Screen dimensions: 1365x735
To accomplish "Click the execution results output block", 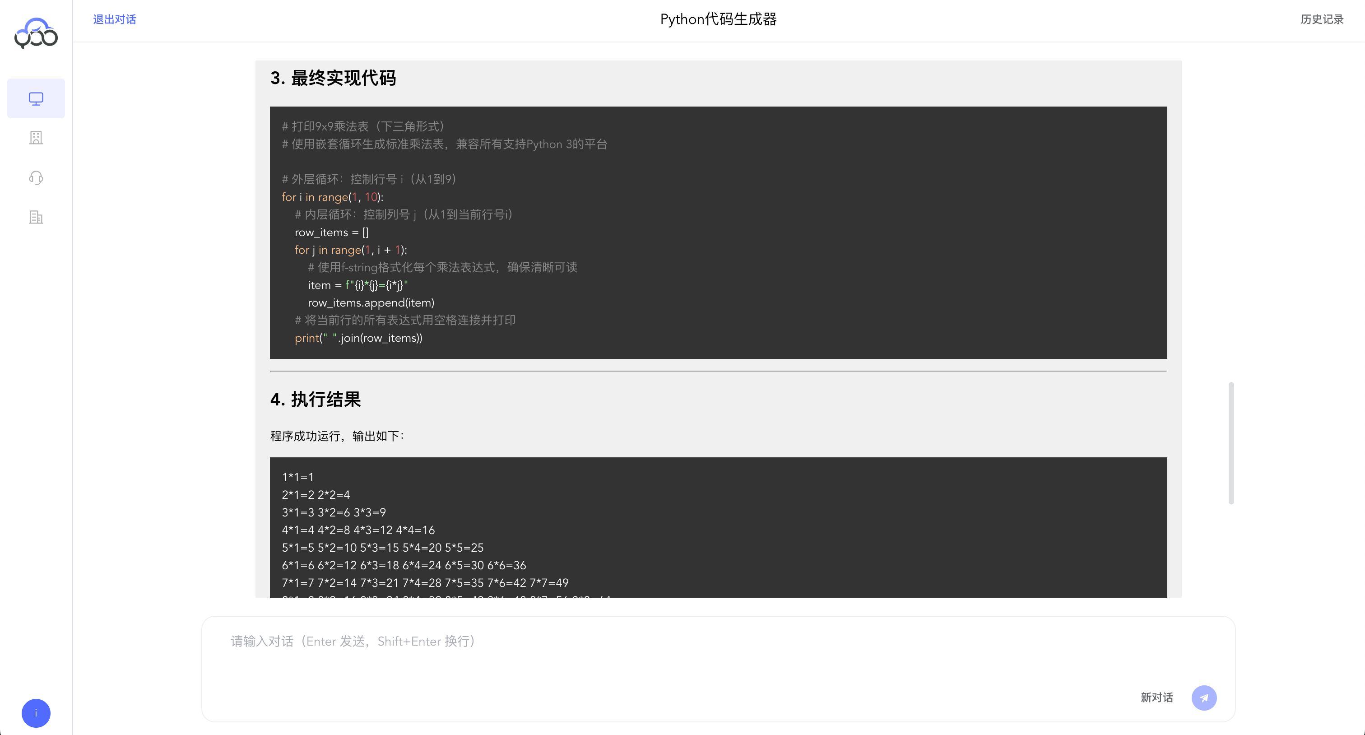I will [x=718, y=530].
